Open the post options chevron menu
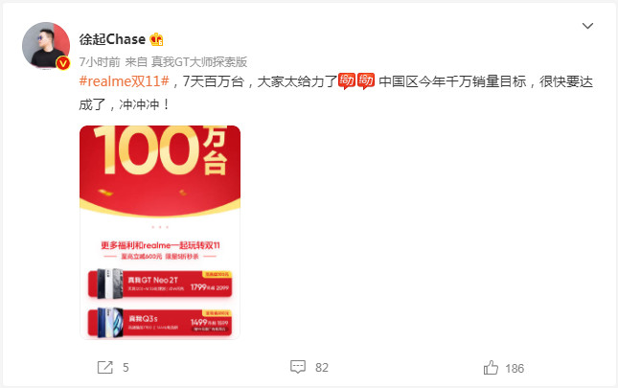The width and height of the screenshot is (618, 388). [x=587, y=26]
